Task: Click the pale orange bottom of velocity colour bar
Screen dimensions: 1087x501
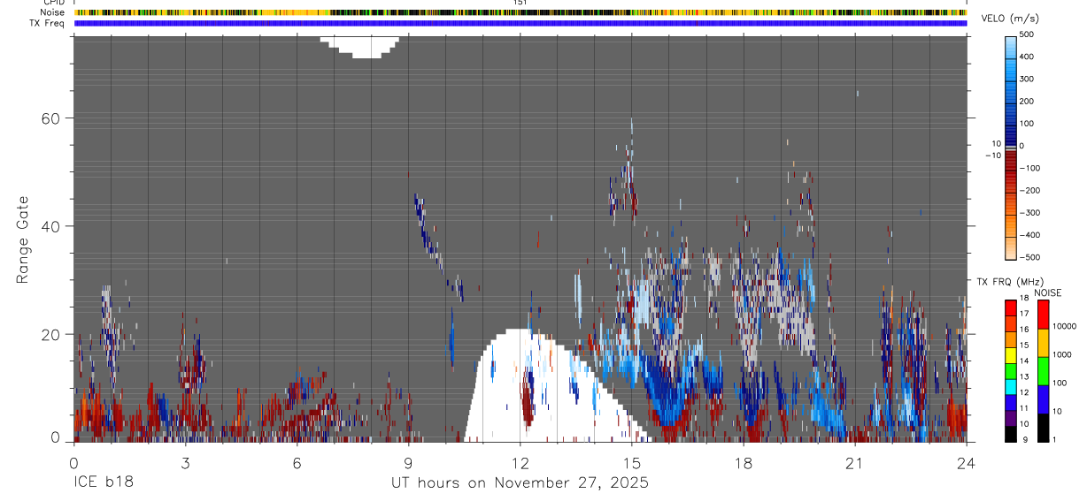Action: (1011, 247)
